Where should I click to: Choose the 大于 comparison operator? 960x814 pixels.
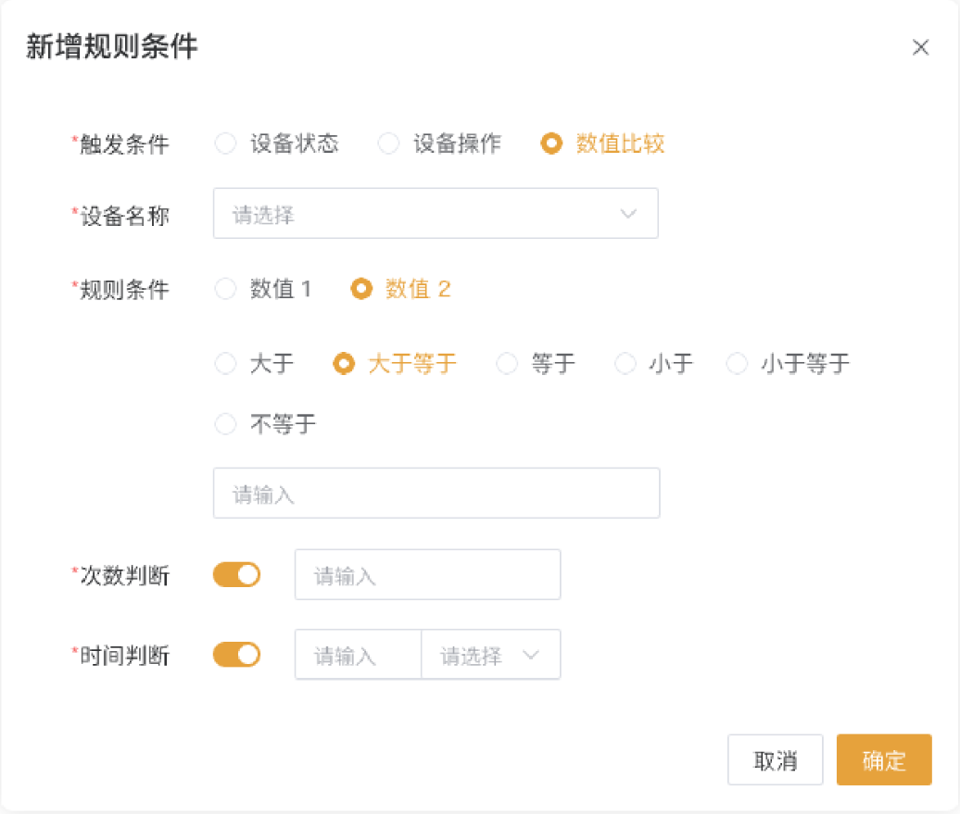click(226, 364)
